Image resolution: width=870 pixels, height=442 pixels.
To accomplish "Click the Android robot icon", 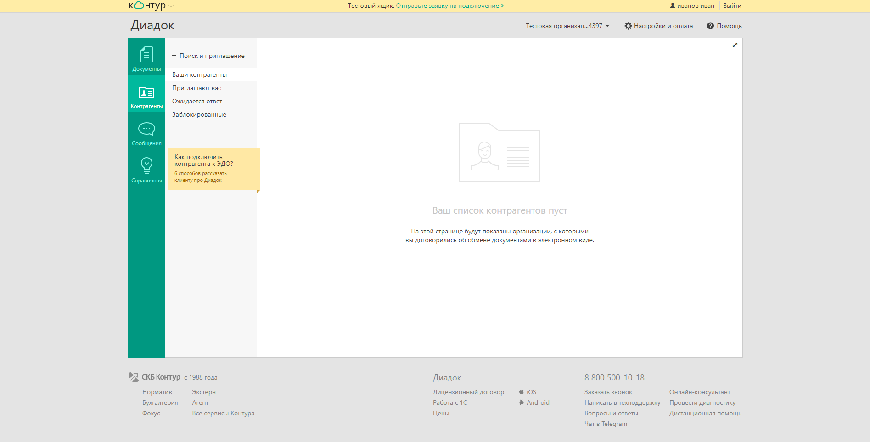I will tap(522, 402).
